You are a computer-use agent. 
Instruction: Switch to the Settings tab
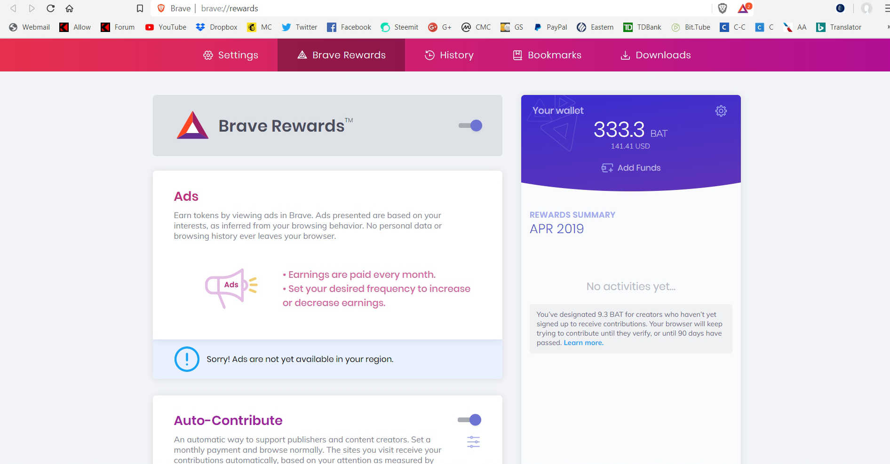pos(230,55)
